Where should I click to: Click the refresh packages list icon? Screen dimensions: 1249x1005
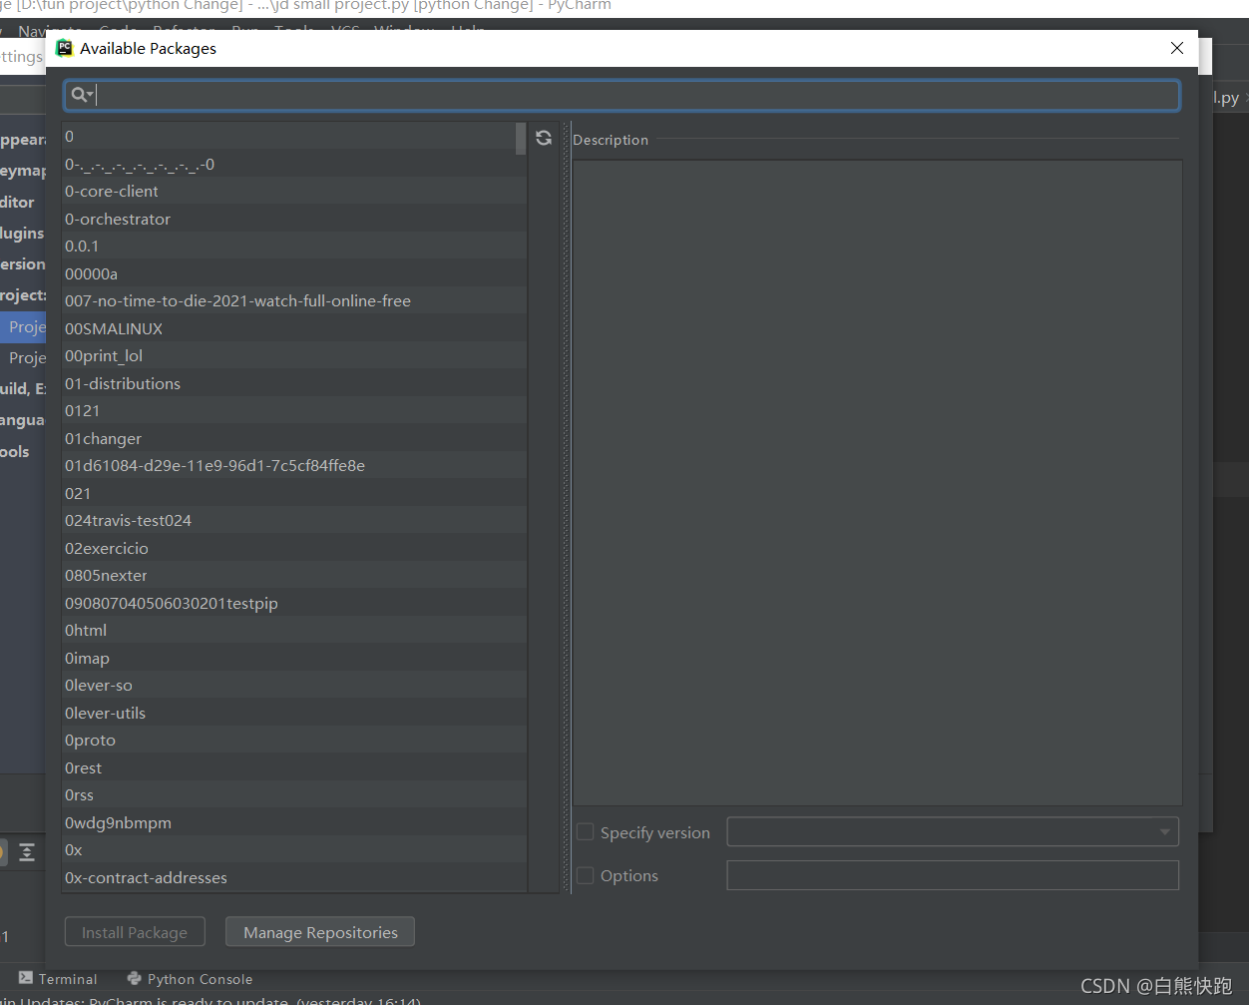pyautogui.click(x=544, y=138)
